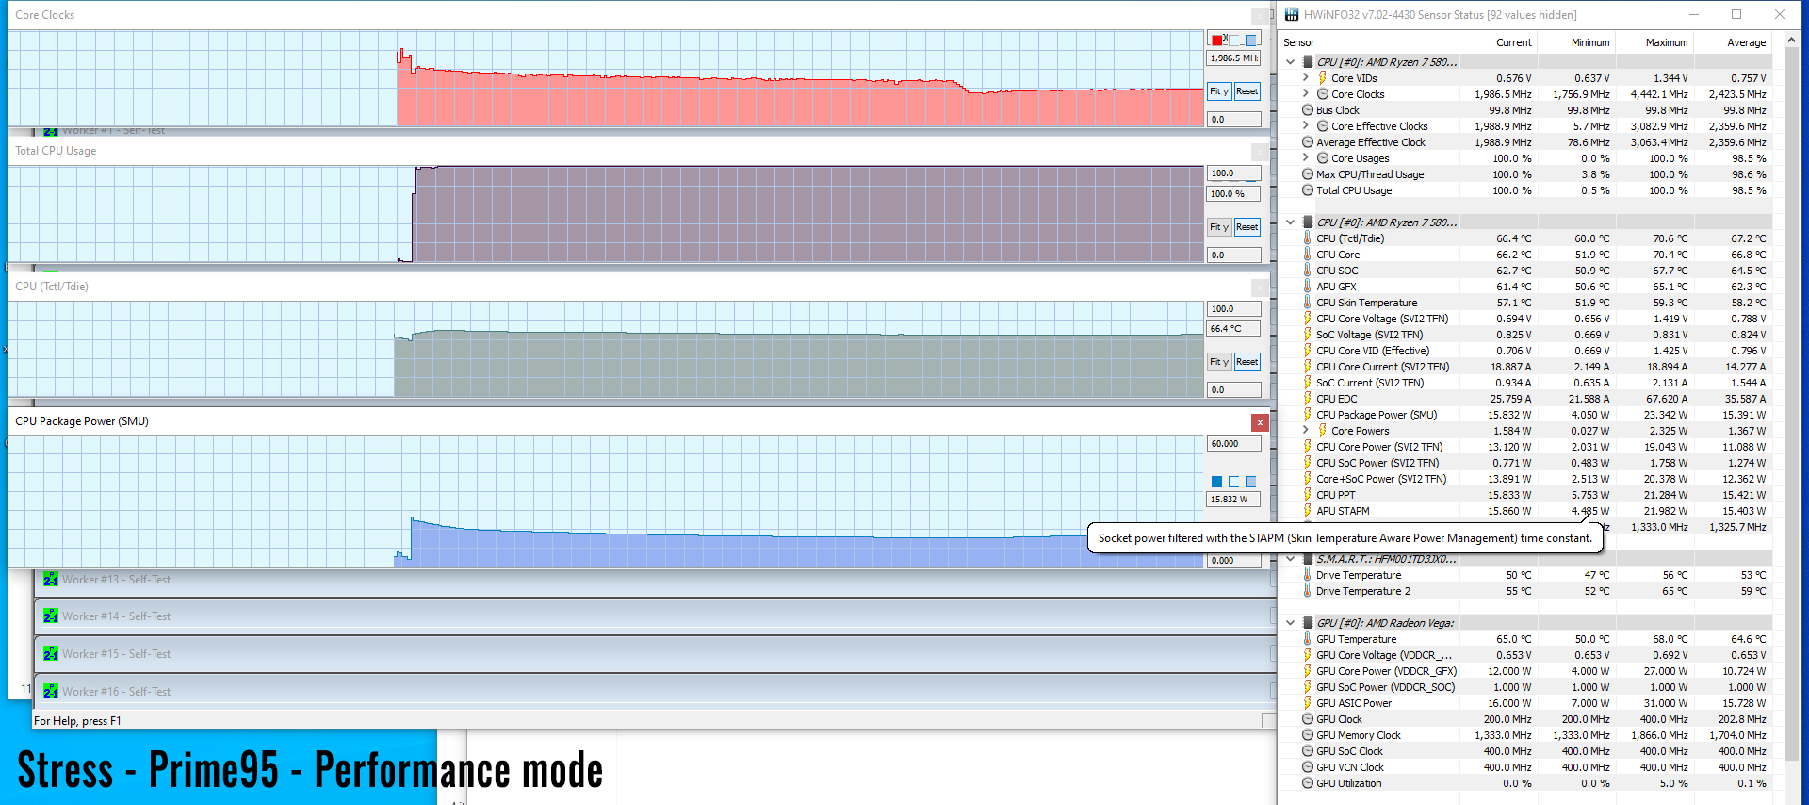Click icon beside Average Effective Clock
The height and width of the screenshot is (805, 1809).
tap(1308, 142)
